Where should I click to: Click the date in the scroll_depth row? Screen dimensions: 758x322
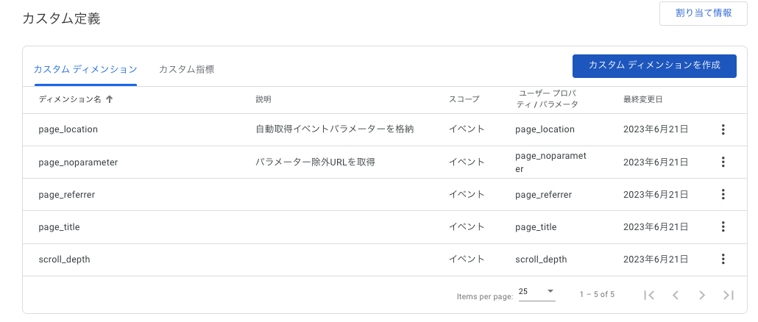[x=656, y=260]
